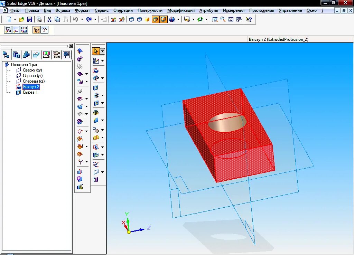This screenshot has width=354, height=255.
Task: Activate the Select arrow tool toggle
Action: coord(96,51)
